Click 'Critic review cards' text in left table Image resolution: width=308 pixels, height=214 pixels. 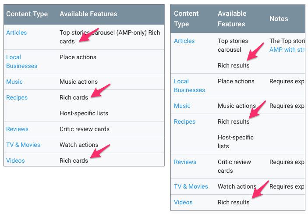[x=85, y=129]
